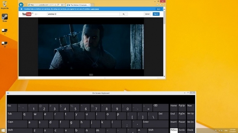
Task: Go back in Internet Explorer
Action: (x=21, y=5)
